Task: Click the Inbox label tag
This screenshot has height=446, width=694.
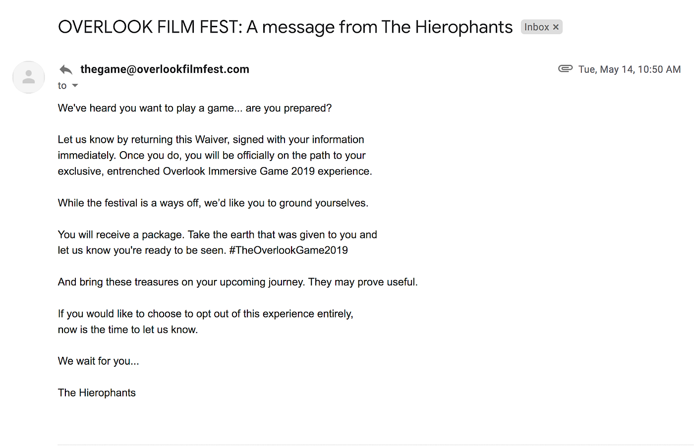Action: [x=536, y=27]
